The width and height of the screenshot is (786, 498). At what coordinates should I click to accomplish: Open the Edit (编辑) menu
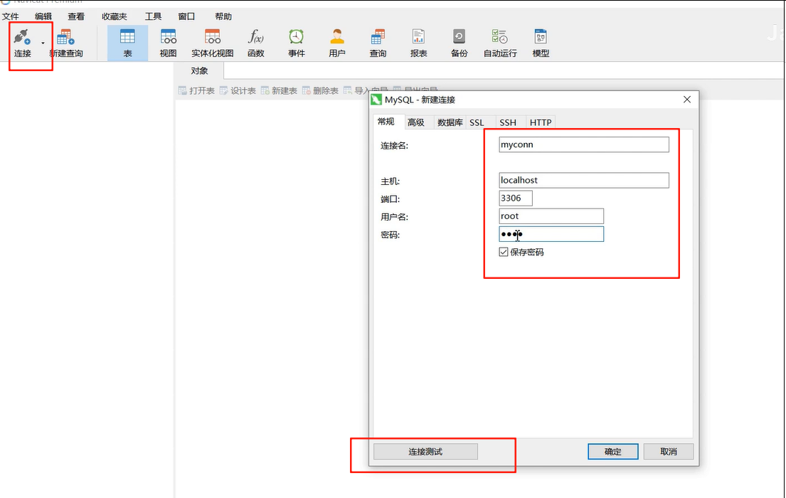43,16
